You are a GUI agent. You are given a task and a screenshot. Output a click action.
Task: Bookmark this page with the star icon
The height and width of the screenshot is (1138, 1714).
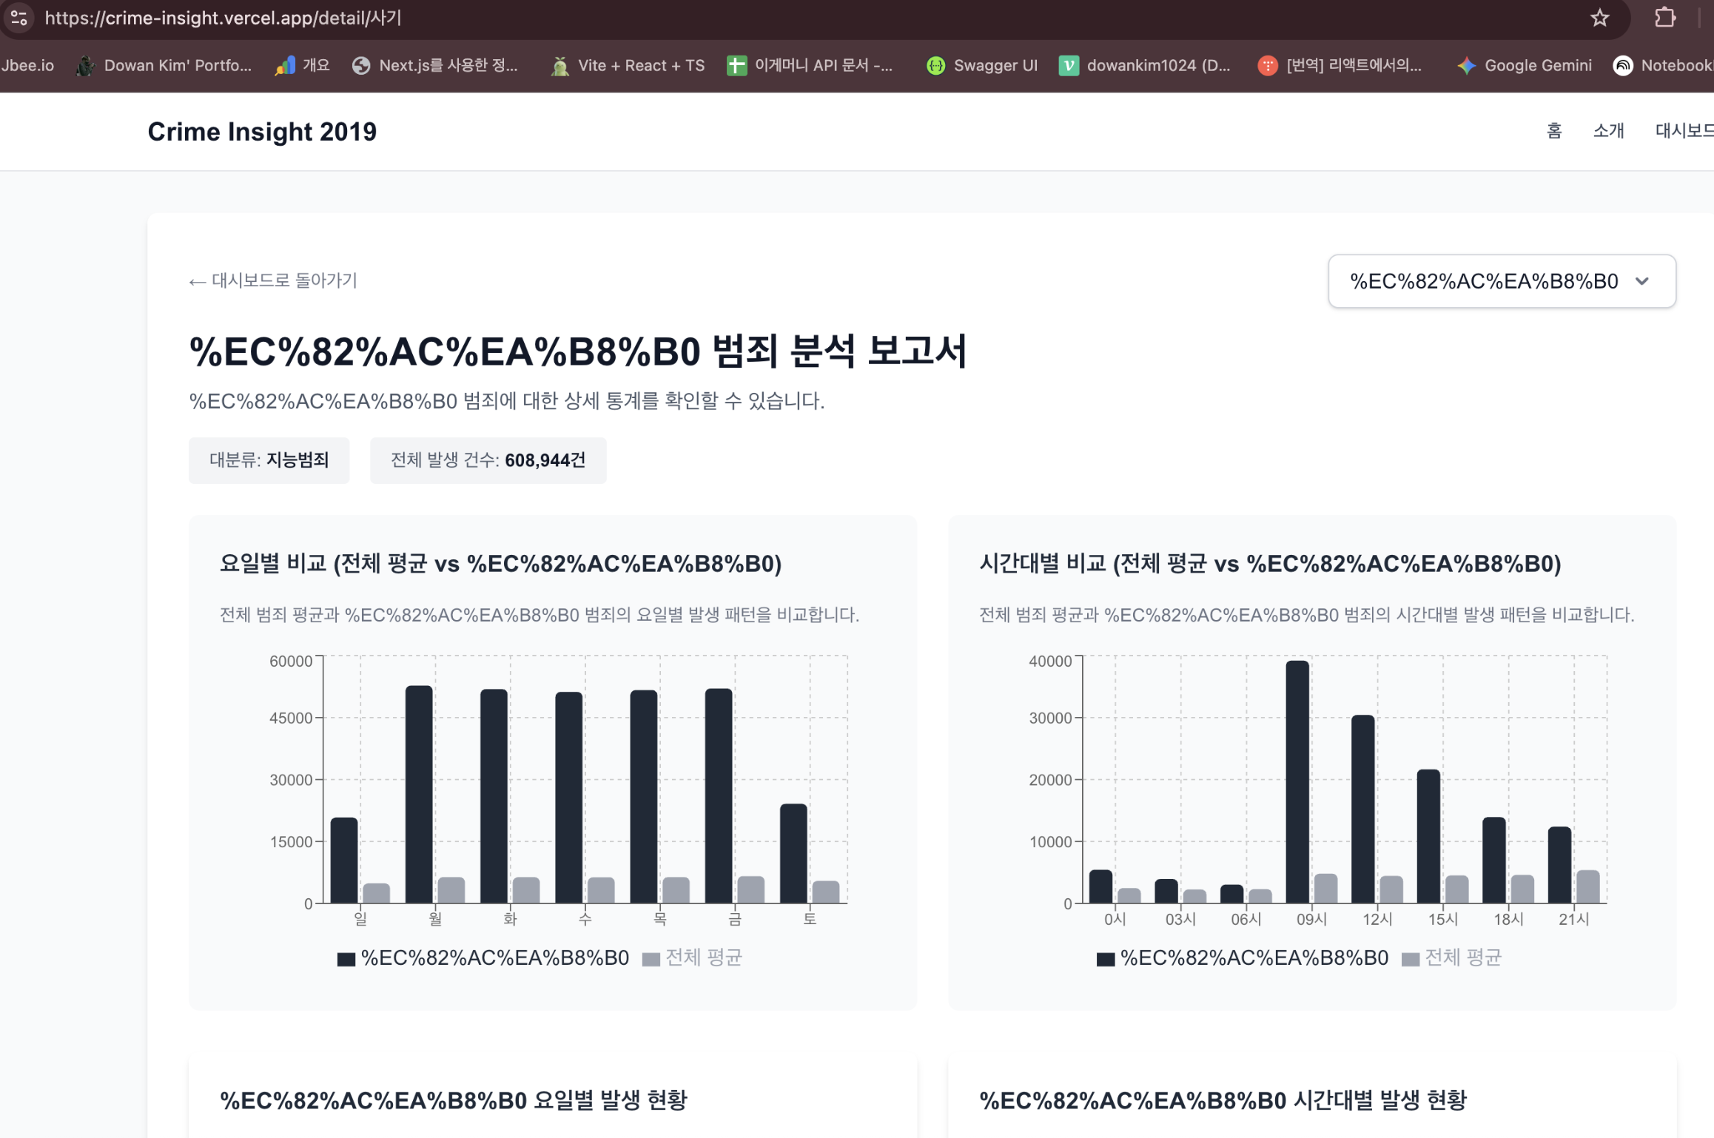point(1599,18)
